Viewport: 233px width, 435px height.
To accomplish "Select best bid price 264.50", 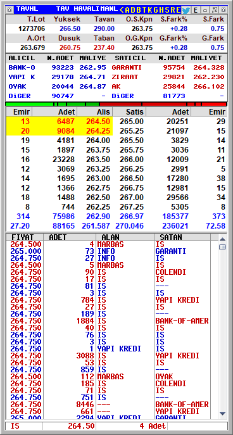I will click(98, 122).
